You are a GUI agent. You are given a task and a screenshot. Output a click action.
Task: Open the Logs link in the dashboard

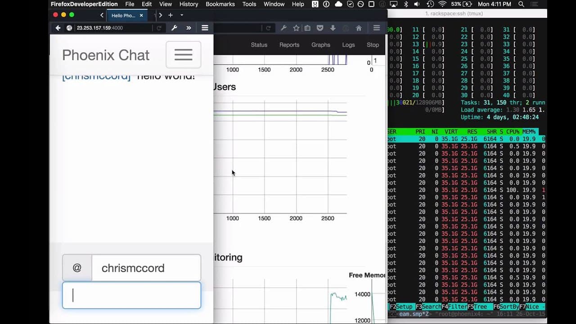click(x=348, y=45)
